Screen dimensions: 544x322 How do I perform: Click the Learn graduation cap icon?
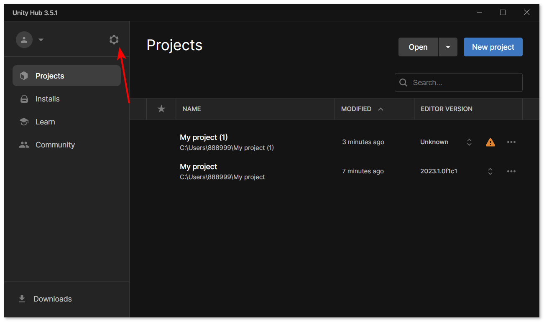coord(24,122)
